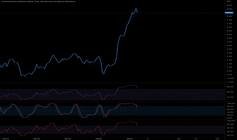Click the 100.00 label of stochastic pane axis
Viewport: 237px width, 140px height.
tap(231, 104)
